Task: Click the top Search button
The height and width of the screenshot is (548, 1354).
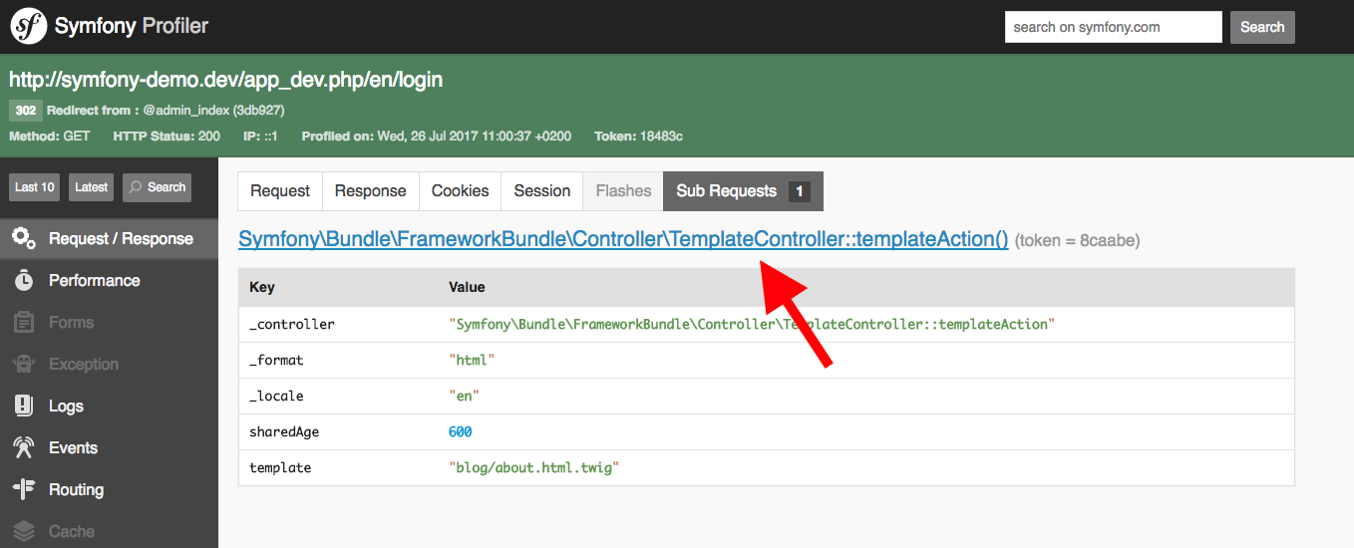Action: click(x=1262, y=27)
